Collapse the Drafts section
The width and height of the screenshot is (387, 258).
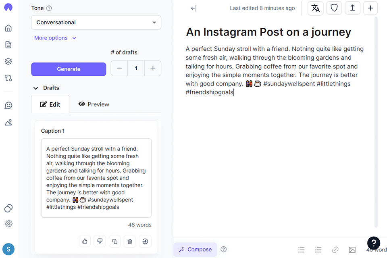point(36,88)
